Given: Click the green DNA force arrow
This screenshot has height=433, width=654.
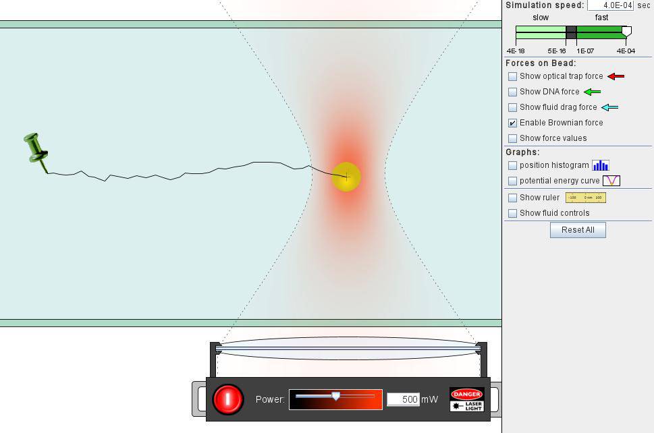Looking at the screenshot, I should coord(591,92).
